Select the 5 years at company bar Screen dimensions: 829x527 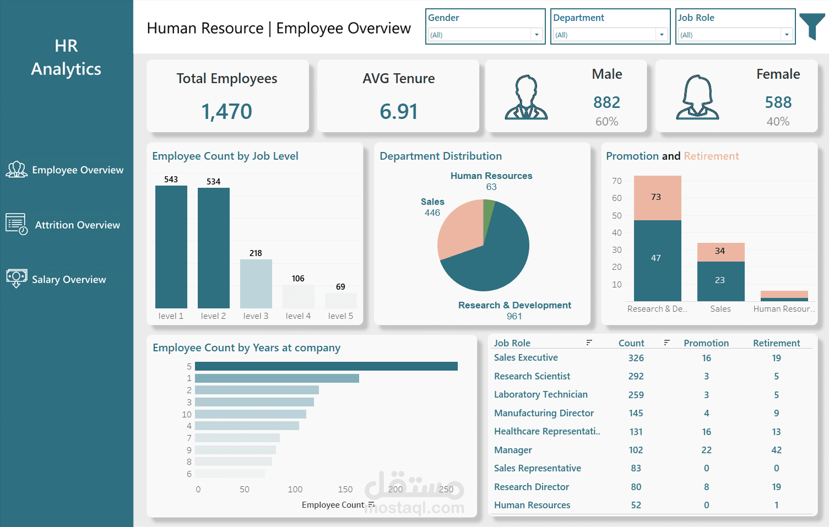(x=326, y=366)
